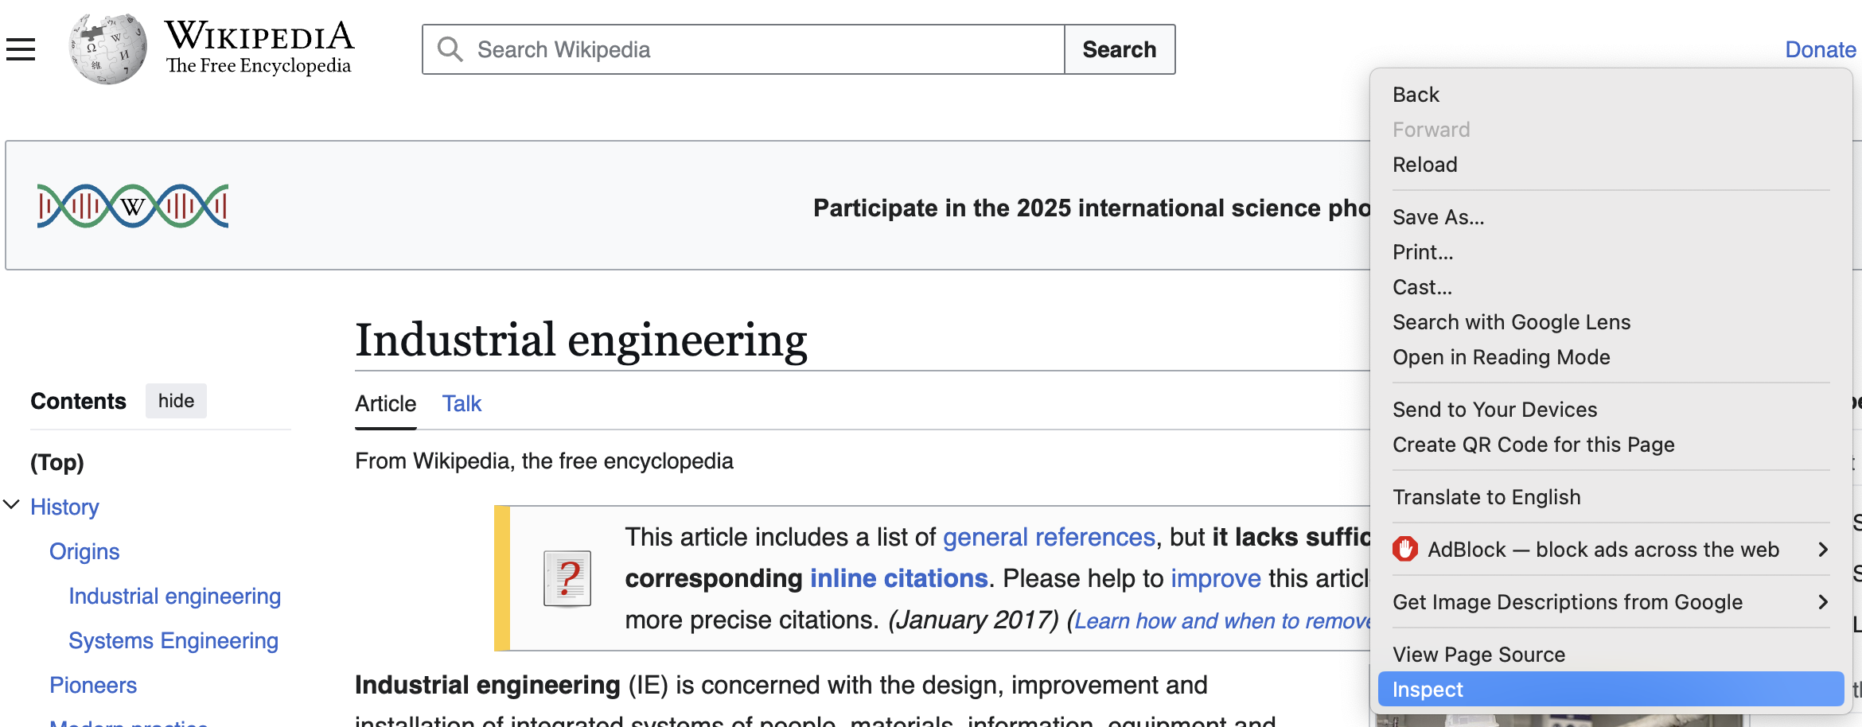The width and height of the screenshot is (1862, 727).
Task: Click the Wikipedia globe logo
Action: [x=107, y=49]
